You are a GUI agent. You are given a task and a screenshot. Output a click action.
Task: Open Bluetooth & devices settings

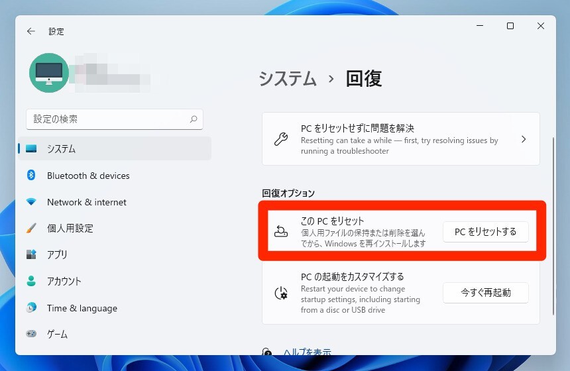pos(115,176)
